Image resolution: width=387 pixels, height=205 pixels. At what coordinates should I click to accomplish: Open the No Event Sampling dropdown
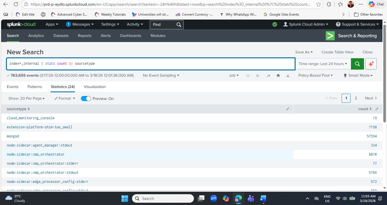[161, 75]
